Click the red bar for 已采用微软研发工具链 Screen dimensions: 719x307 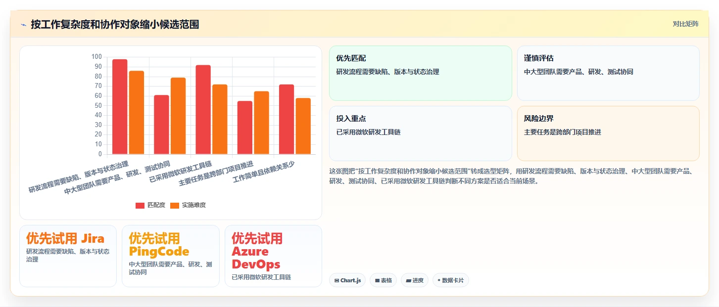click(203, 110)
